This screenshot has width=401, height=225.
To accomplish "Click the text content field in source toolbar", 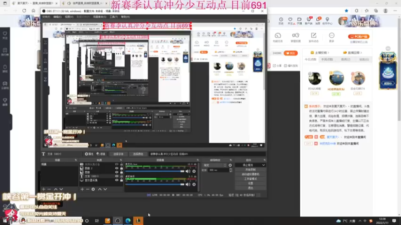I will click(207, 154).
